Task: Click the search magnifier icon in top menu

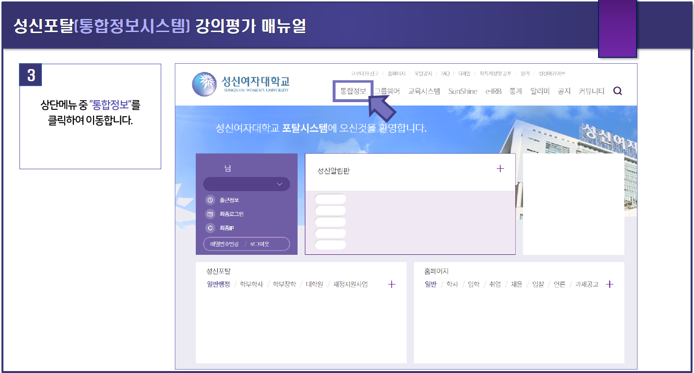Action: tap(618, 91)
